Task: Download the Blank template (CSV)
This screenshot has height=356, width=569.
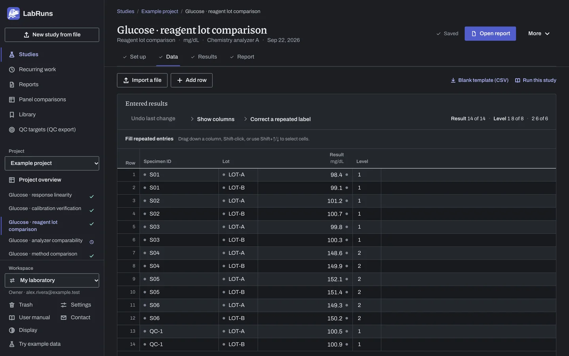Action: pos(480,80)
